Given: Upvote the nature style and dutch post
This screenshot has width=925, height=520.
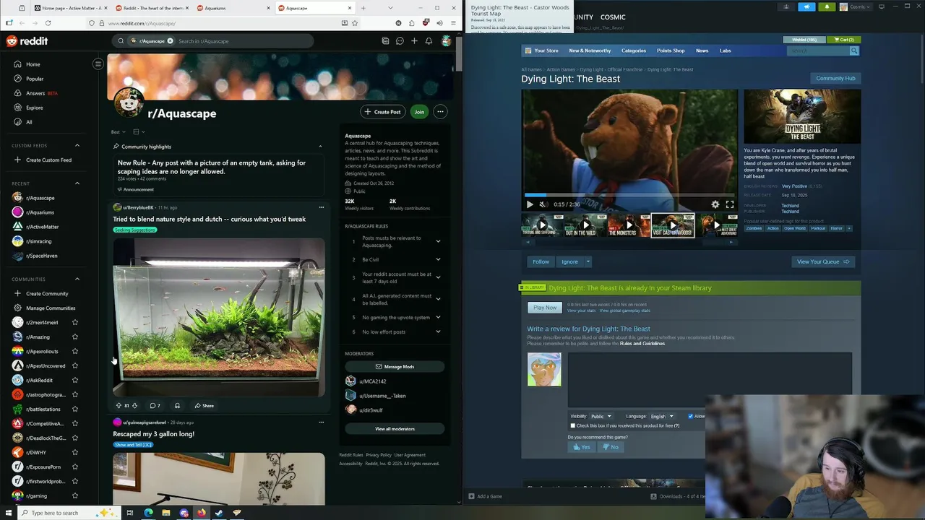Looking at the screenshot, I should point(119,406).
